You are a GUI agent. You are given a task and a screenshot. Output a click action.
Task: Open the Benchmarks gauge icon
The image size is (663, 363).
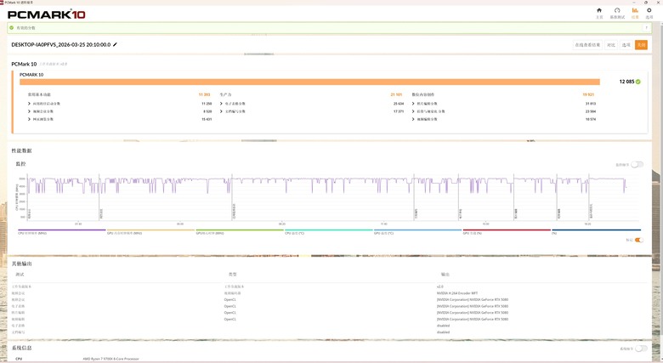[x=617, y=10]
